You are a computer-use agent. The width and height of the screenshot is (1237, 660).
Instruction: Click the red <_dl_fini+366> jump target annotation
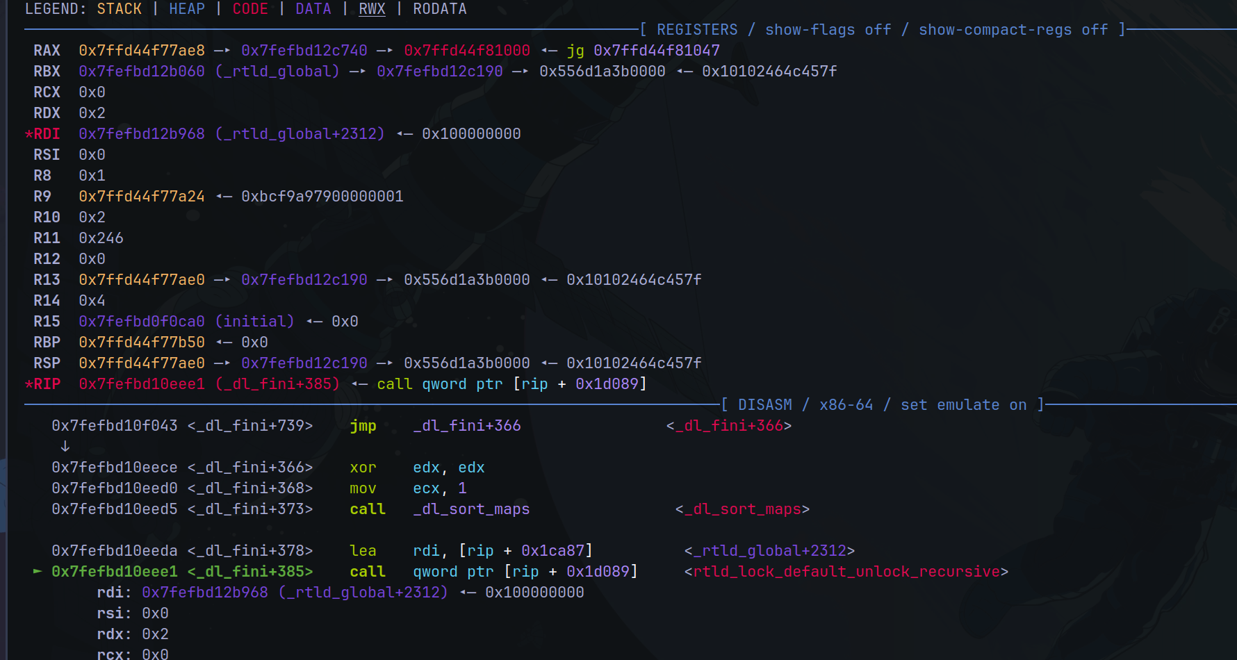[x=729, y=426]
